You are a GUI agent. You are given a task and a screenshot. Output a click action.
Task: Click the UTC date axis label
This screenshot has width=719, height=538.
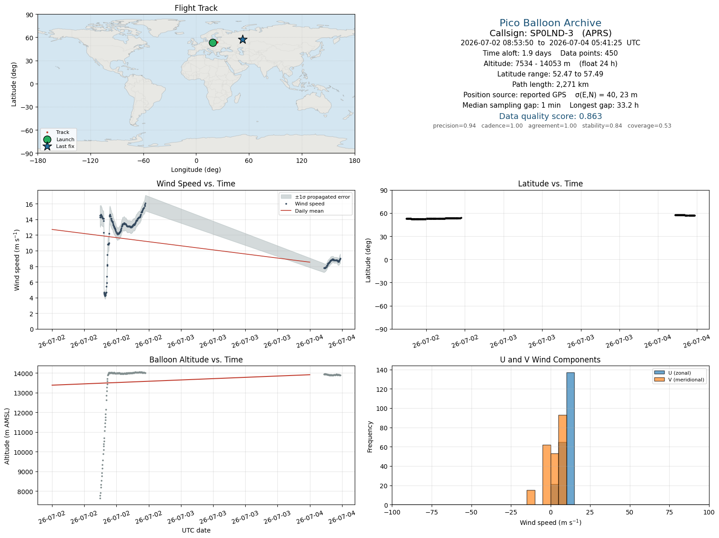196,530
